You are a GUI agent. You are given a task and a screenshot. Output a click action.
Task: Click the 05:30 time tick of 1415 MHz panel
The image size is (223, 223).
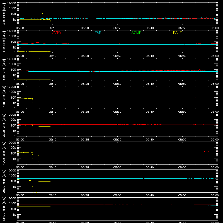(117, 112)
